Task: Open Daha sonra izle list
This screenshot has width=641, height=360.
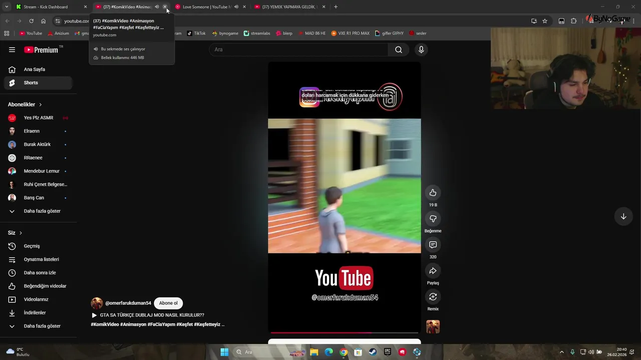Action: click(38, 272)
